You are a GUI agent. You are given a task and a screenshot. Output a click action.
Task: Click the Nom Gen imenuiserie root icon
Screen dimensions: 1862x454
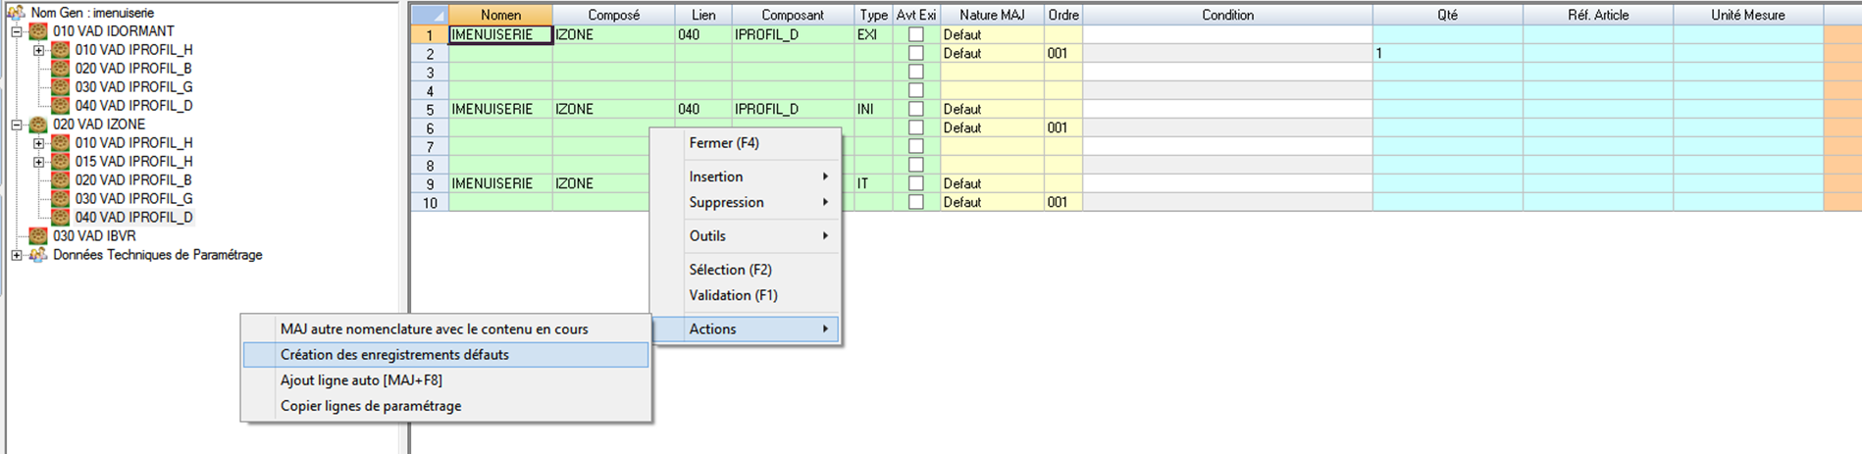tap(16, 13)
